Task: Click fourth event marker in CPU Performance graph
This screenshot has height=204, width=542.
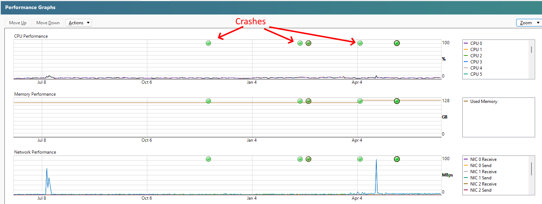Action: point(360,43)
